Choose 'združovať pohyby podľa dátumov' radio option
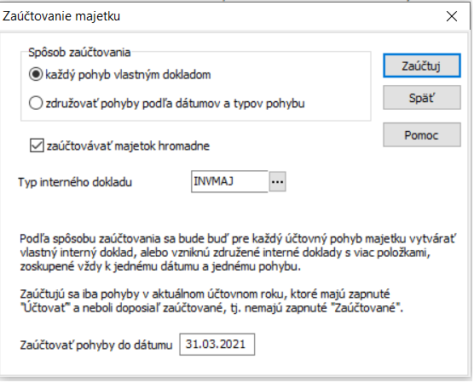 36,103
